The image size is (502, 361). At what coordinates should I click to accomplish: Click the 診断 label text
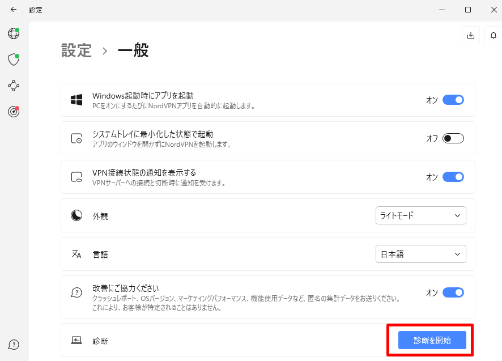100,341
